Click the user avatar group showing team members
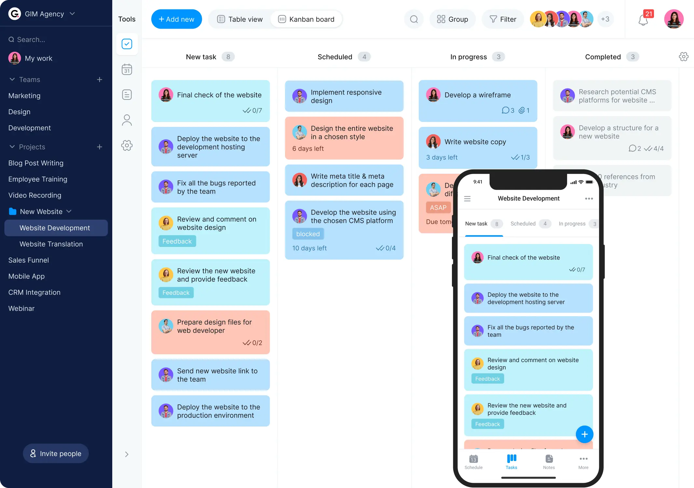The height and width of the screenshot is (488, 694). click(x=570, y=19)
